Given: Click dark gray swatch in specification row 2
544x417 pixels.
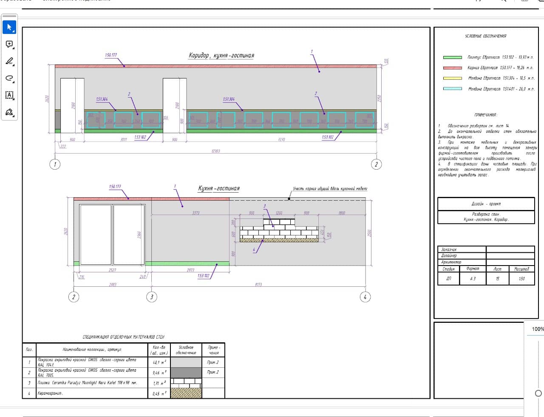Looking at the screenshot, I should click(x=186, y=372).
